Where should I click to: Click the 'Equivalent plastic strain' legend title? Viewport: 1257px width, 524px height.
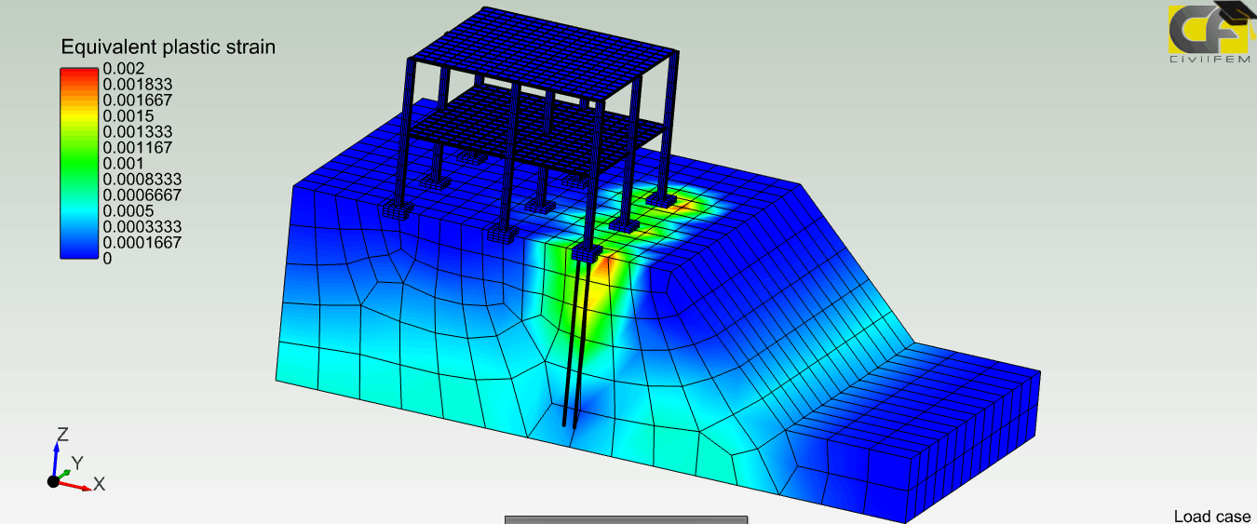(x=168, y=47)
